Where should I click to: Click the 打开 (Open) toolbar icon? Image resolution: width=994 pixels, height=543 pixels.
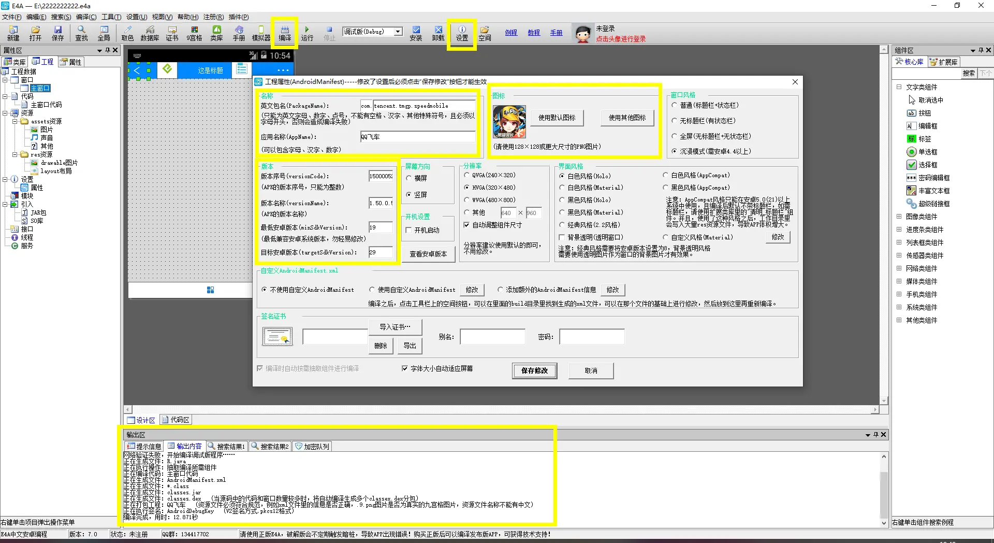[x=35, y=33]
